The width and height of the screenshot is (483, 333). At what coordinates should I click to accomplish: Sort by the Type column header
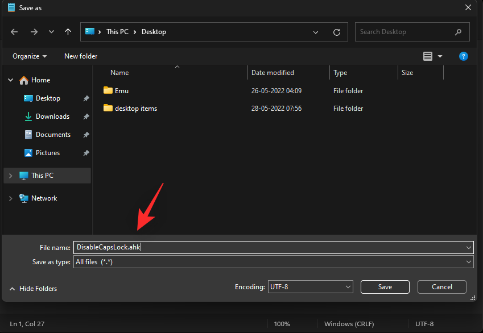pyautogui.click(x=340, y=73)
